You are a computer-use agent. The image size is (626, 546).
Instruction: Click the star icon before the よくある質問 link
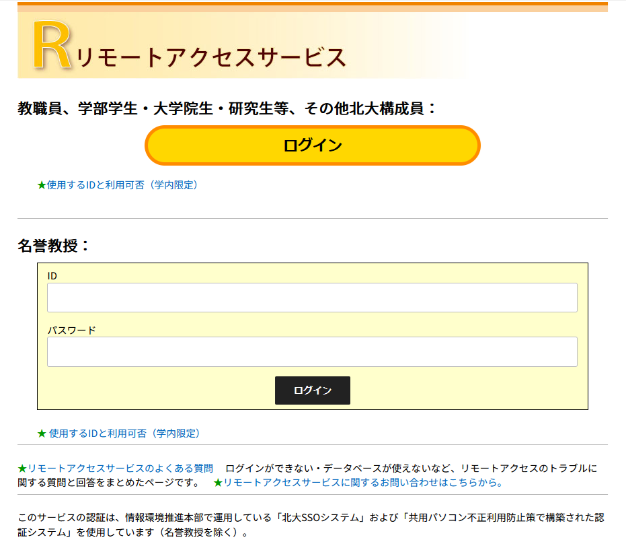coord(22,469)
